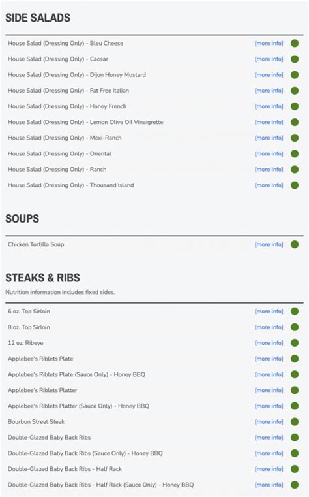Open more info for Fat Free Italian salad

pyautogui.click(x=269, y=91)
